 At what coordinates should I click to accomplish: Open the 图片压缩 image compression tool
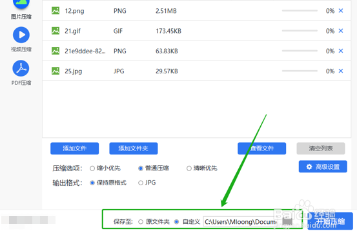(21, 9)
